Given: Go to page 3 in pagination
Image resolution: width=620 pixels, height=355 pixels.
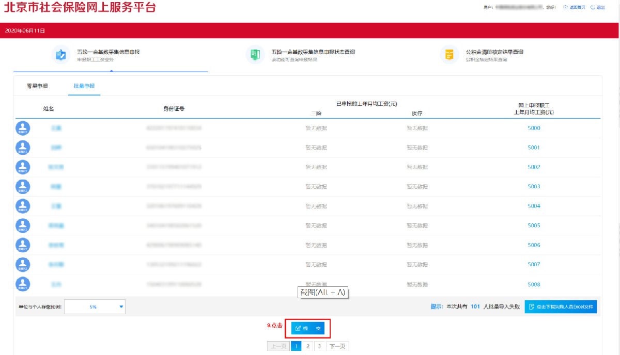Looking at the screenshot, I should [319, 346].
